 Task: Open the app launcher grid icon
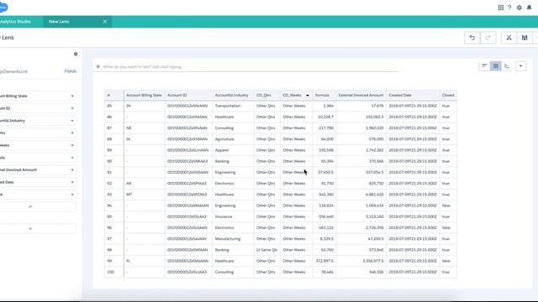click(x=501, y=8)
